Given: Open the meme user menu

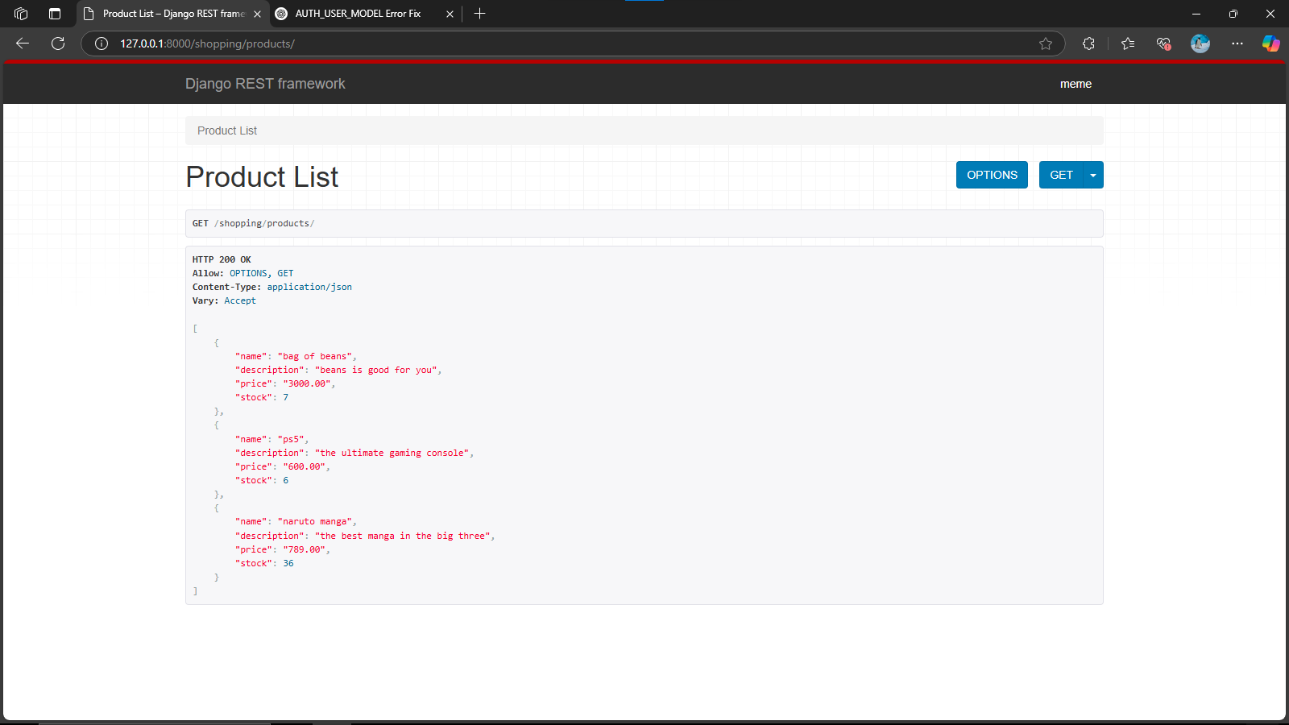Looking at the screenshot, I should click(1076, 84).
